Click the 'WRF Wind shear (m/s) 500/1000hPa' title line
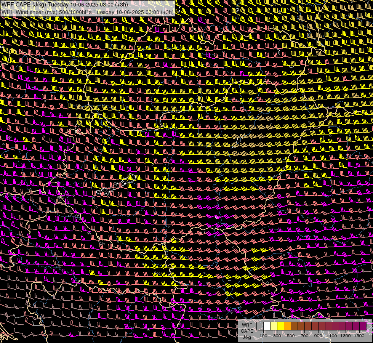The height and width of the screenshot is (343, 373). point(87,12)
